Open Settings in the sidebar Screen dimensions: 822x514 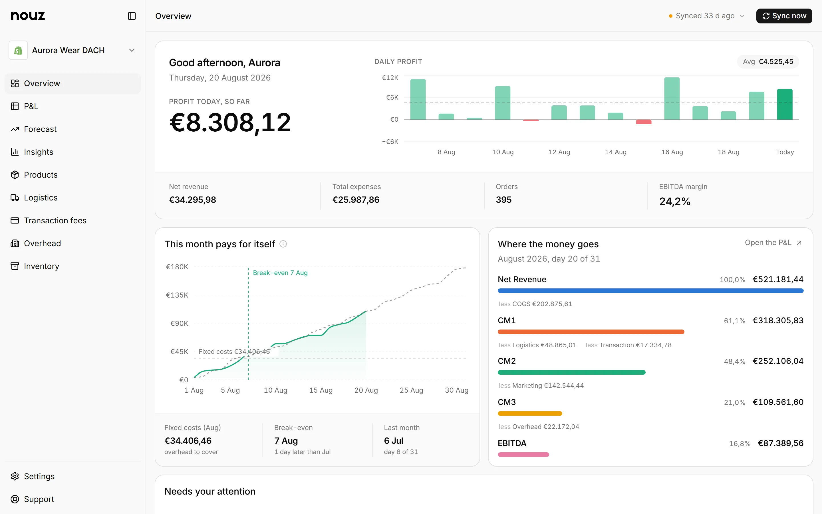[x=73, y=476]
